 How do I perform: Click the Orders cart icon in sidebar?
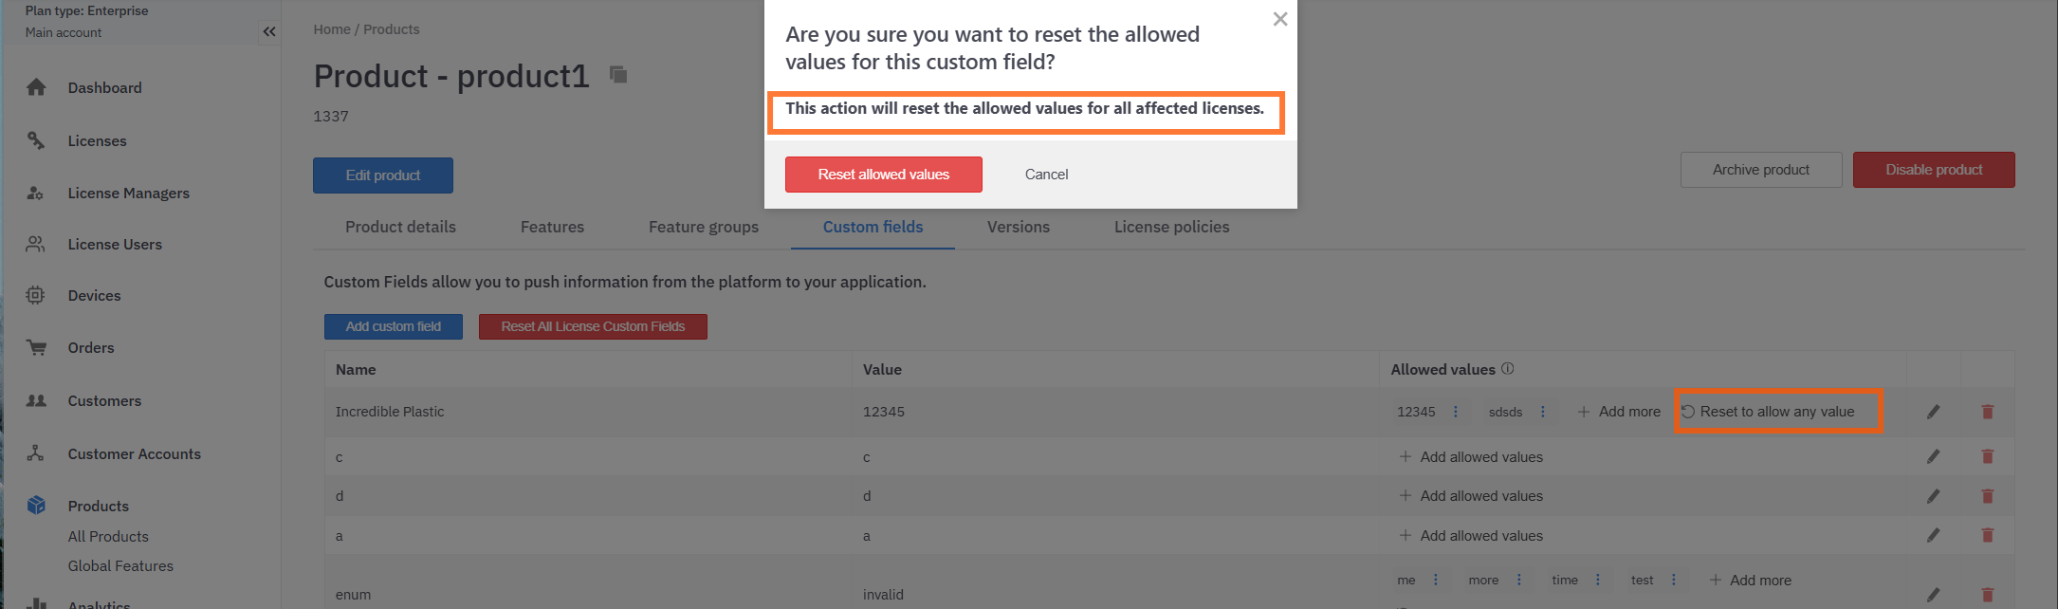[36, 347]
